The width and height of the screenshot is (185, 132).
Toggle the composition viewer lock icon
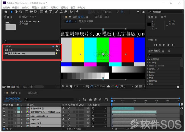(x=70, y=17)
